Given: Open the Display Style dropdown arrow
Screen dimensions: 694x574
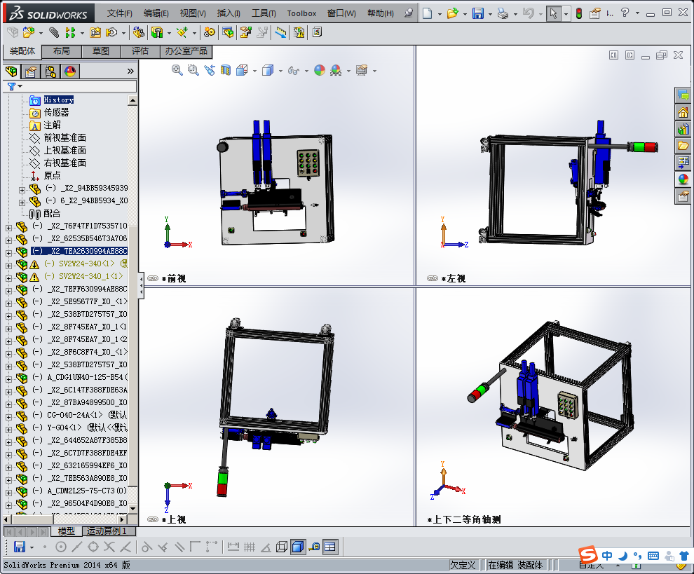Looking at the screenshot, I should pyautogui.click(x=280, y=71).
